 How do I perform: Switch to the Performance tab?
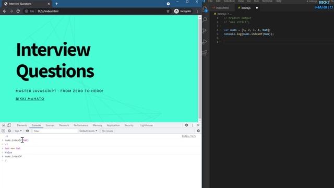tap(81, 125)
